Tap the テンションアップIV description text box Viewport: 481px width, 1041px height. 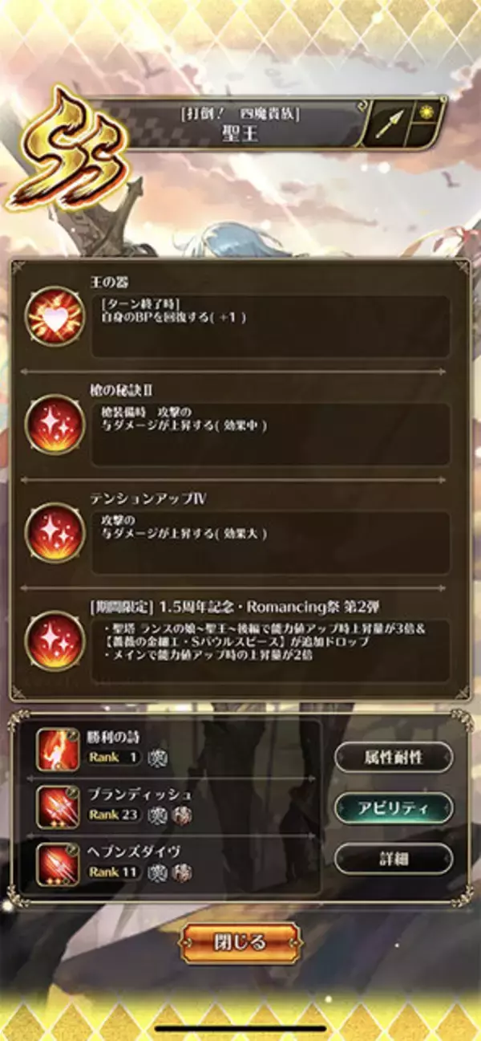[270, 543]
